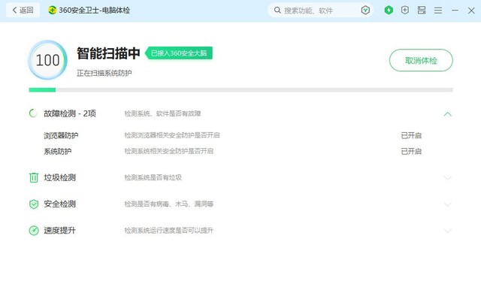The image size is (481, 302).
Task: Click the magnifier search icon
Action: pyautogui.click(x=277, y=11)
